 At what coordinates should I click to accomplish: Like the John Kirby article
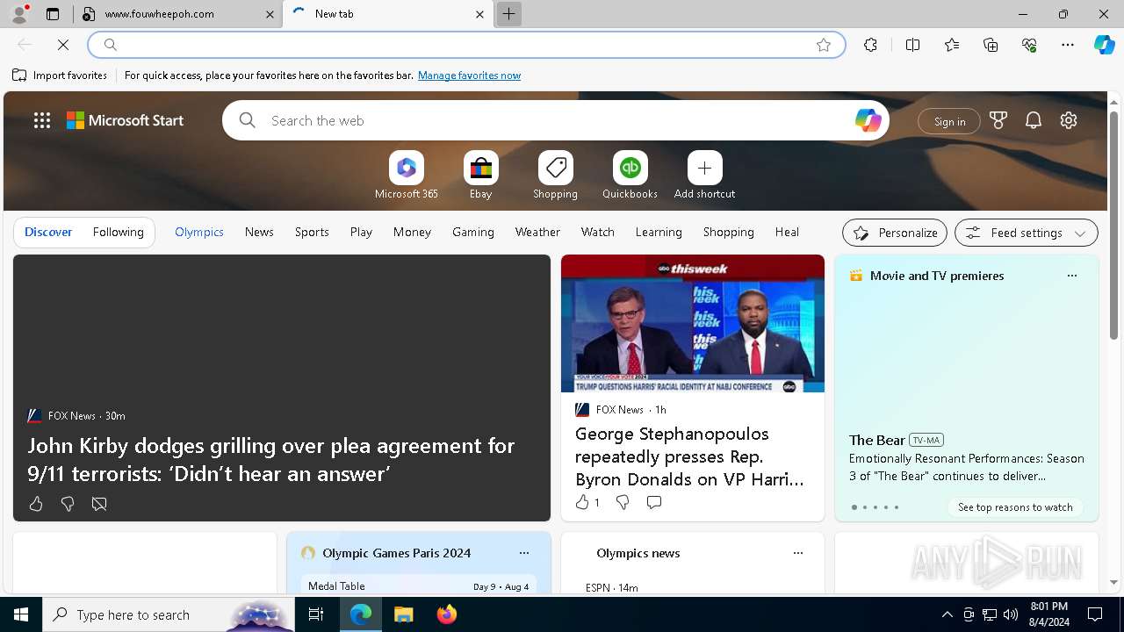click(x=36, y=504)
